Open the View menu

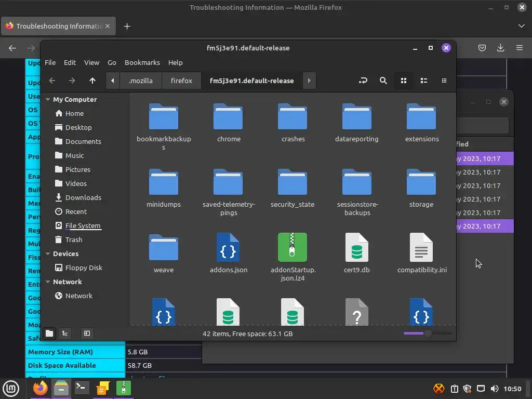coord(91,63)
